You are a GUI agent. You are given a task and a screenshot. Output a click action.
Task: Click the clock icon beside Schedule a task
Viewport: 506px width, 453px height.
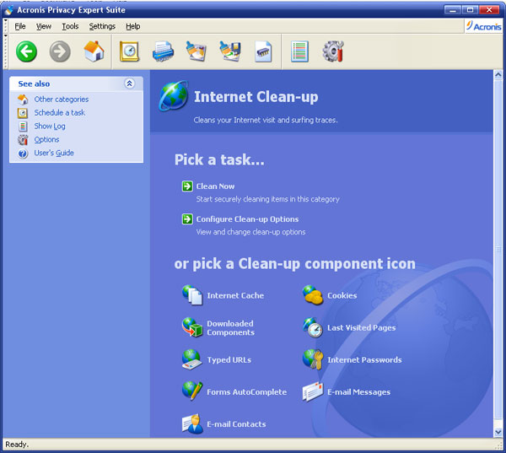pos(23,113)
